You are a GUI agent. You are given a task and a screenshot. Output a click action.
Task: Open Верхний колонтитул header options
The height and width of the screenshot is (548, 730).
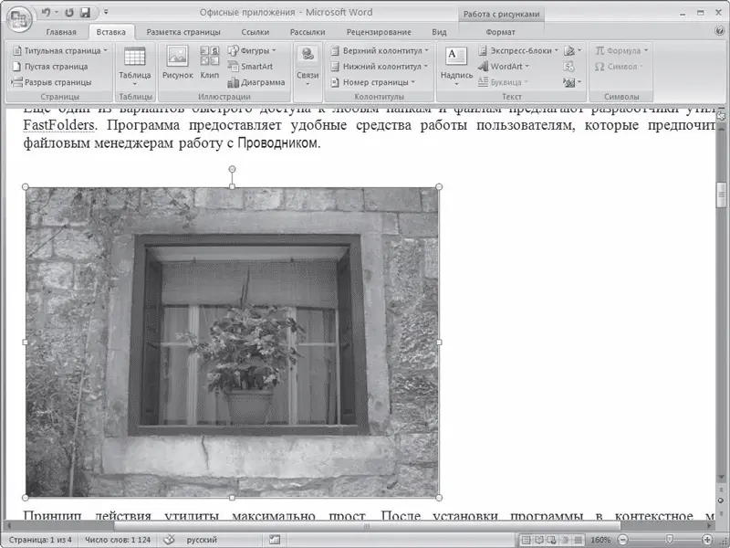click(380, 50)
